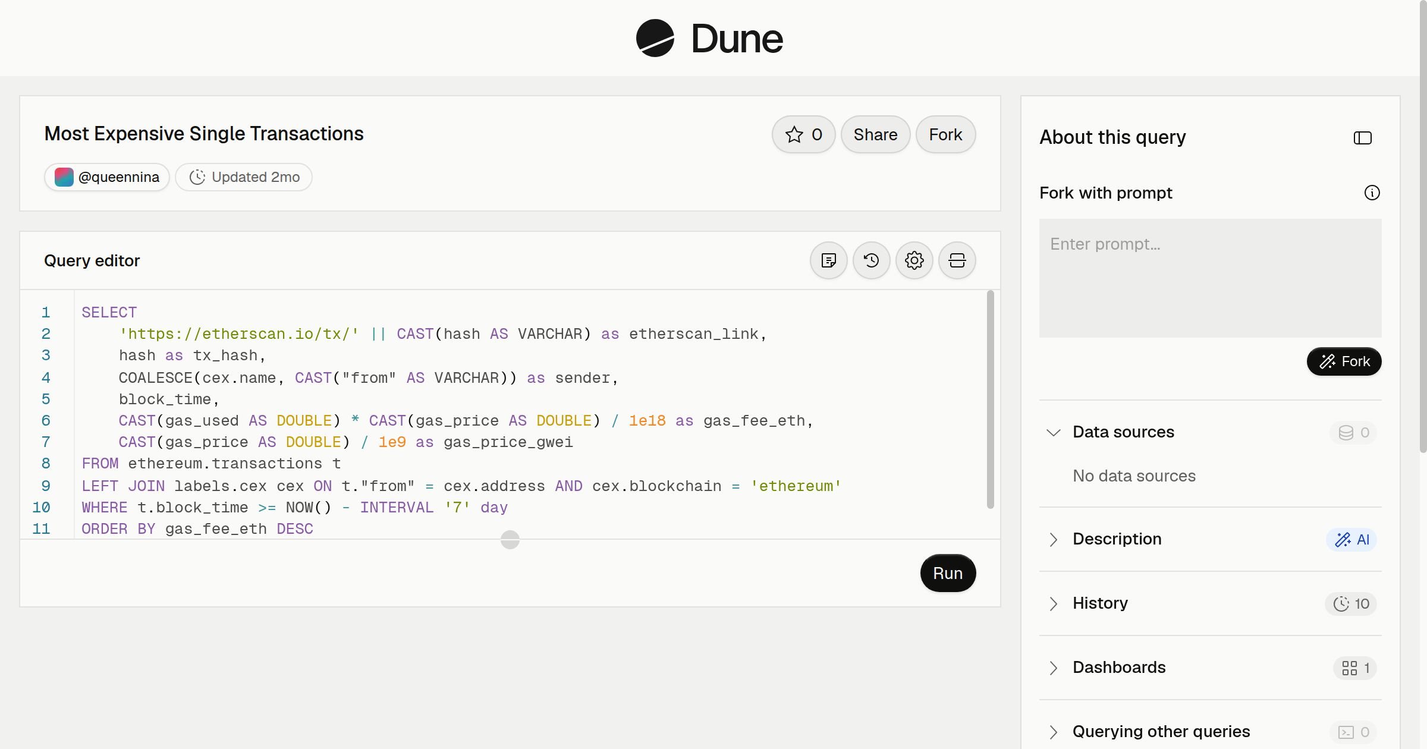Open the query notes icon
Image resolution: width=1427 pixels, height=749 pixels.
click(x=829, y=260)
